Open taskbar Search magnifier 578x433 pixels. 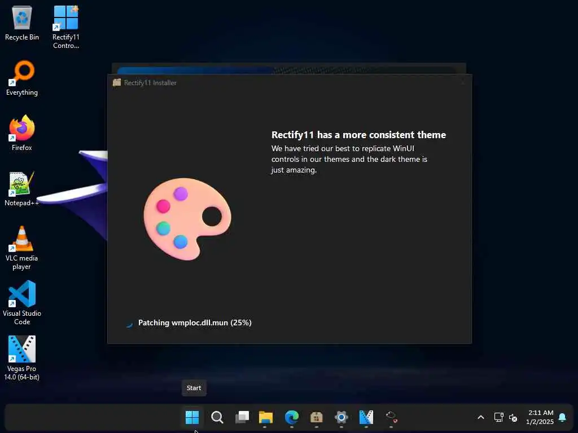pos(217,417)
